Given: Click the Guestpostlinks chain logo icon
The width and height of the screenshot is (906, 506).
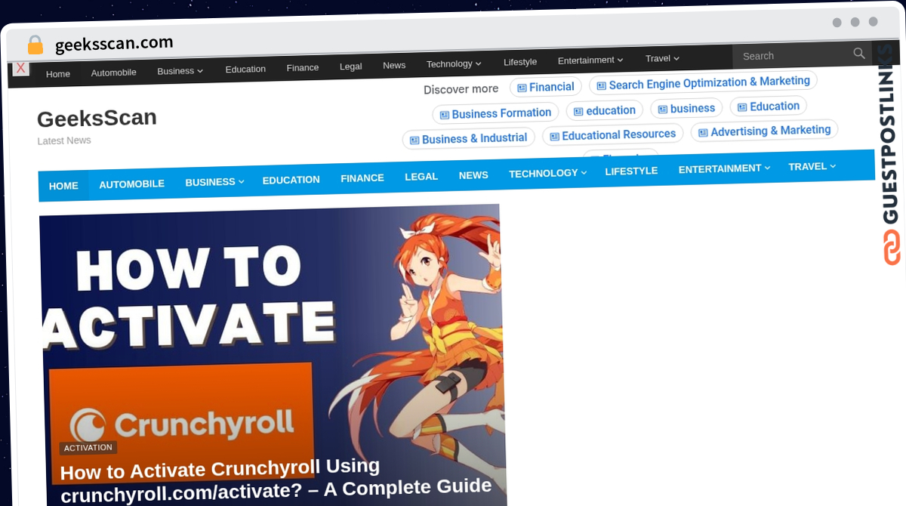Looking at the screenshot, I should tap(892, 247).
